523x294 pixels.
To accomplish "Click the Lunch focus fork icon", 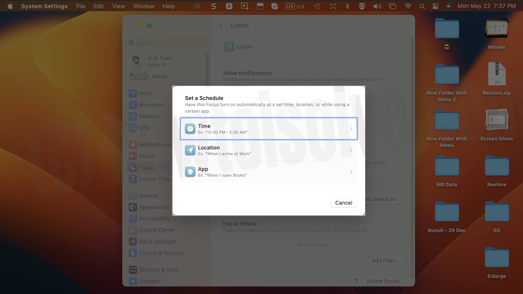I will pyautogui.click(x=229, y=47).
